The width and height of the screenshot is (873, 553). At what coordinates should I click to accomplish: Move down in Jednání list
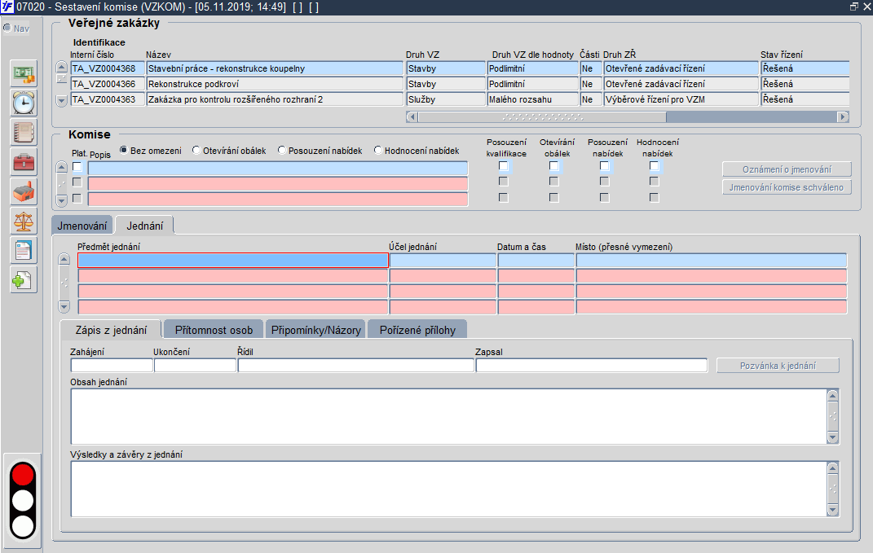click(x=64, y=306)
